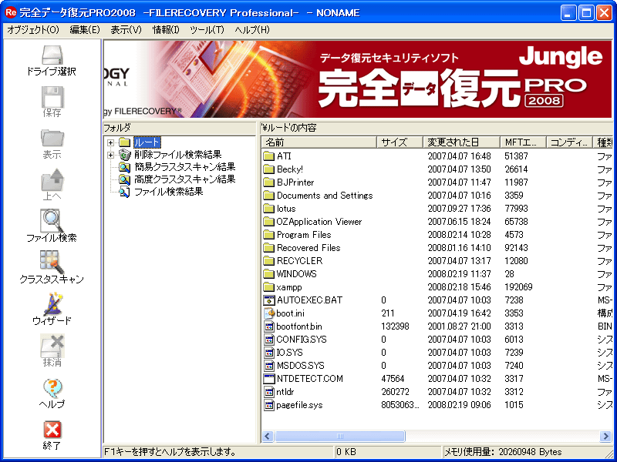
Task: Click the MFT value '192069'
Action: [x=518, y=287]
